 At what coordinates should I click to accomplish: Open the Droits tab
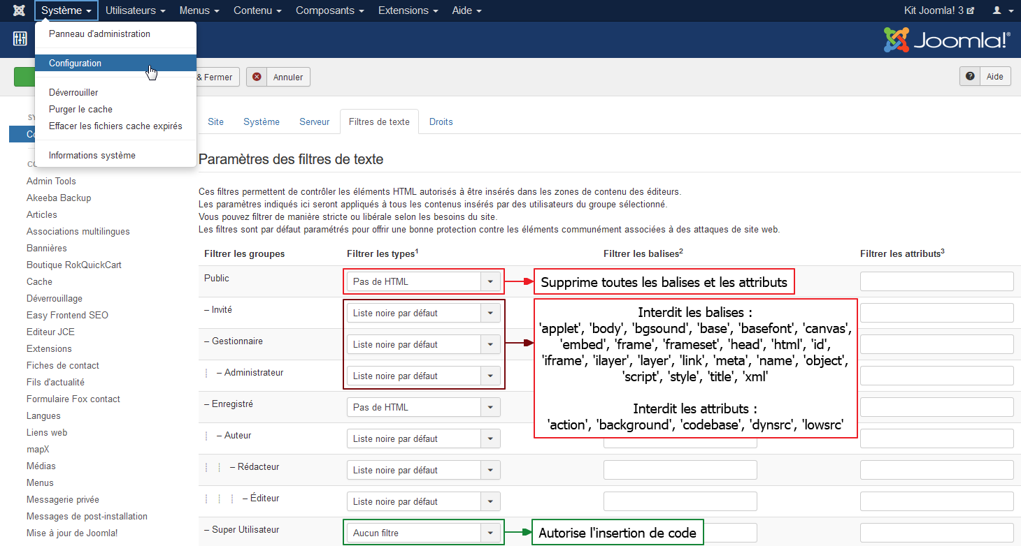coord(441,121)
